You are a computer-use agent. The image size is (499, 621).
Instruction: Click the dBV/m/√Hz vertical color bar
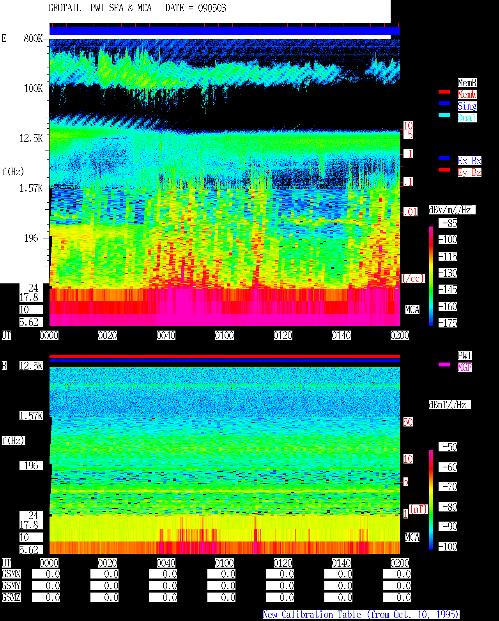click(x=431, y=276)
